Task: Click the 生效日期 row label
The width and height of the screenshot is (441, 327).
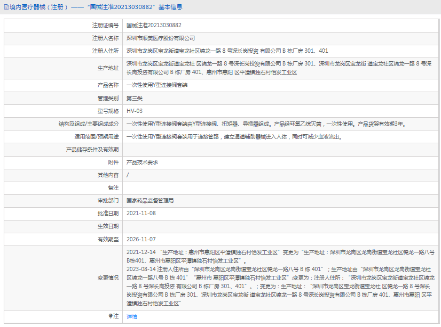Action: [108, 226]
